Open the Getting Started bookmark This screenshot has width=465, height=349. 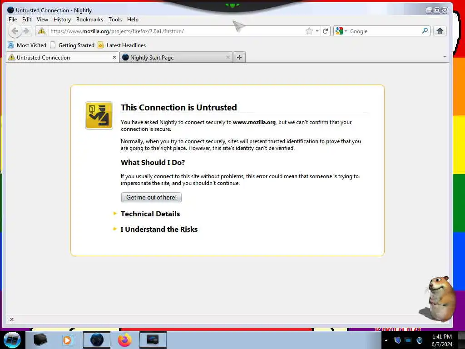[x=72, y=45]
